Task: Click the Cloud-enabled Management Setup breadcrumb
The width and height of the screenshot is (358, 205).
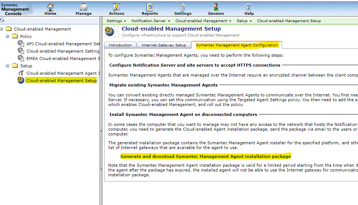Action: pos(289,21)
